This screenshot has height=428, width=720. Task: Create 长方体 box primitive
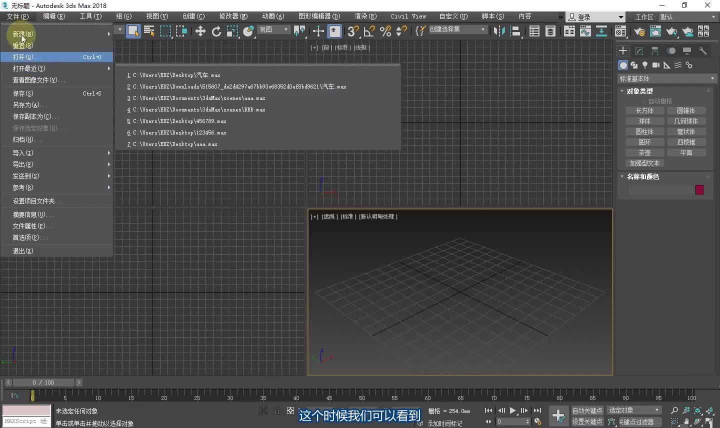(644, 110)
